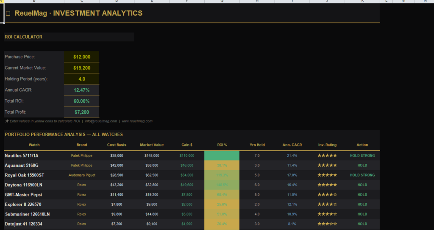Screen dimensions: 434x230
Task: Select the Nautilus row's Patek Philippe brand cell
Action: [x=82, y=156]
